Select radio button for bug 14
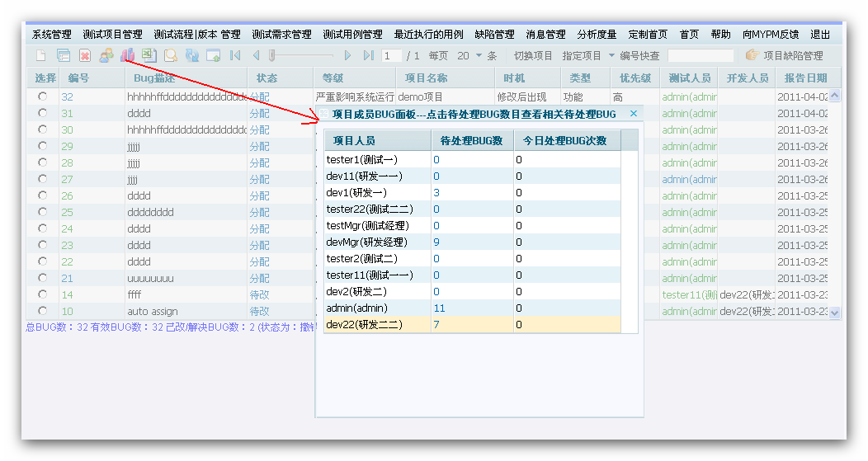 click(43, 294)
